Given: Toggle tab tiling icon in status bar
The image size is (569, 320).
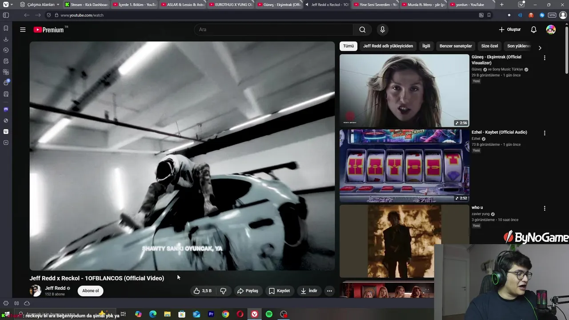Looking at the screenshot, I should click(16, 303).
